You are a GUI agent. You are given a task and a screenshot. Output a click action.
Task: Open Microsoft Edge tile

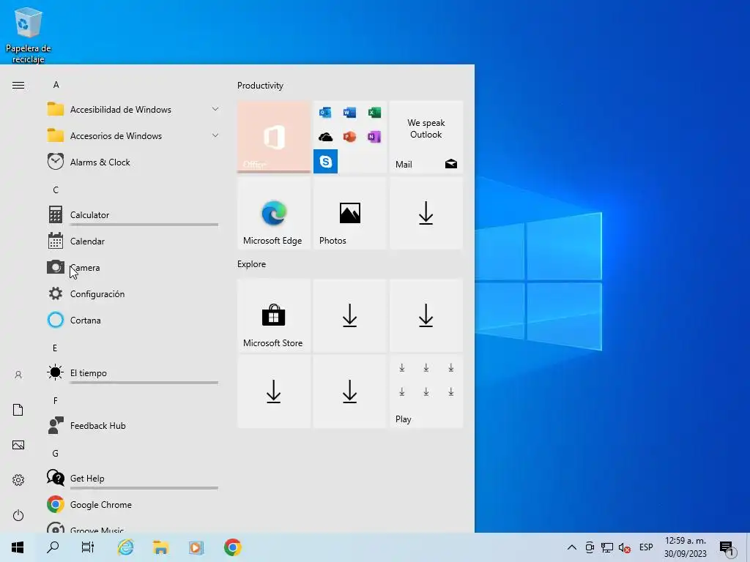click(274, 213)
